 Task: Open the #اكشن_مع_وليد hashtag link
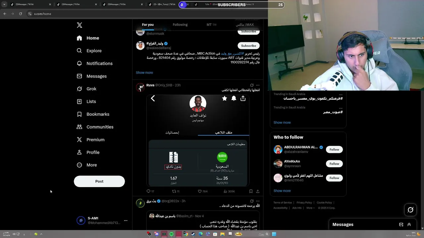233,54
